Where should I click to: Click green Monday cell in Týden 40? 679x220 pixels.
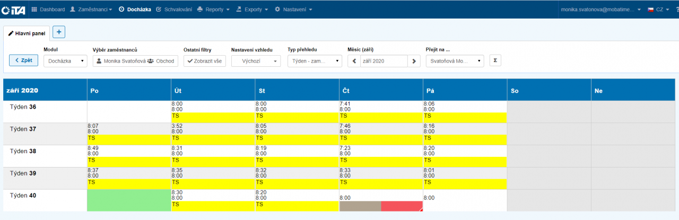click(x=129, y=200)
